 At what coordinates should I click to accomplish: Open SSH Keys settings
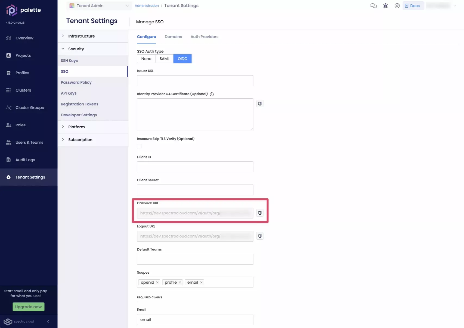(x=93, y=61)
